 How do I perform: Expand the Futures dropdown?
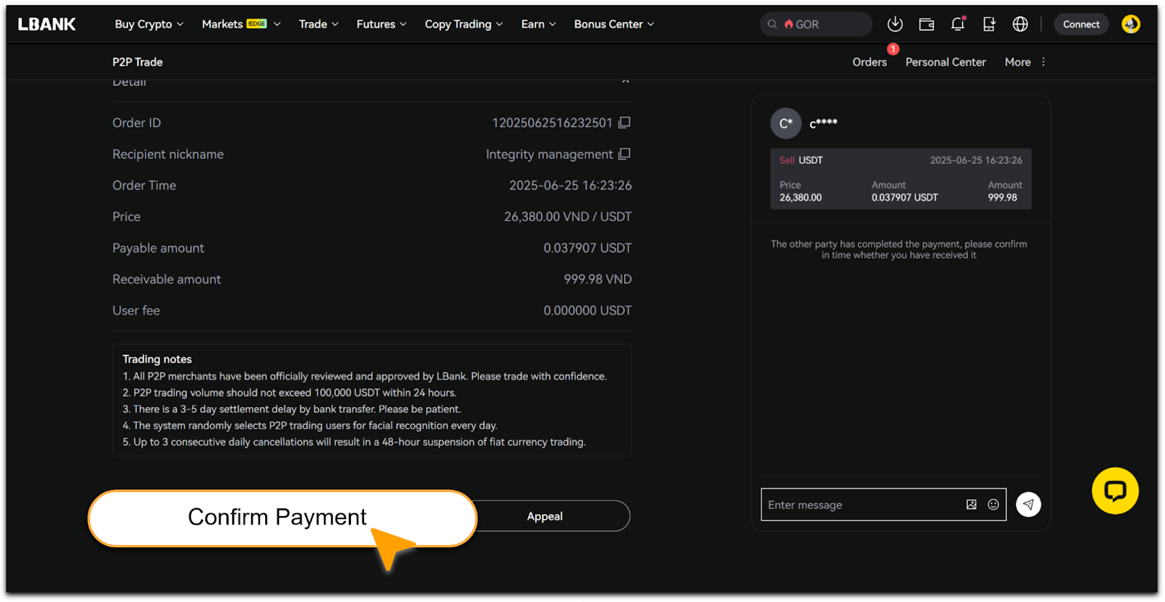pos(381,24)
